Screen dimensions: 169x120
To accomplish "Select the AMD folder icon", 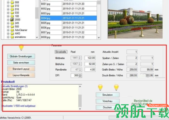I will [12, 34].
